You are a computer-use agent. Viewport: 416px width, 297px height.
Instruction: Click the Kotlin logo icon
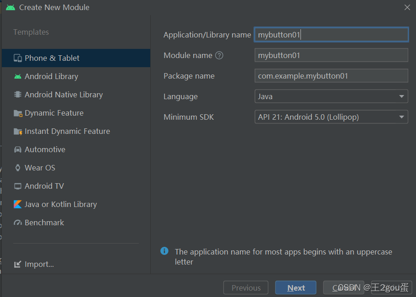(18, 204)
